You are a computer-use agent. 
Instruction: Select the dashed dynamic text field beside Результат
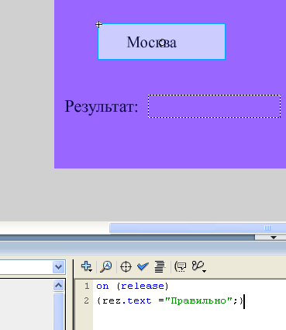tap(214, 106)
